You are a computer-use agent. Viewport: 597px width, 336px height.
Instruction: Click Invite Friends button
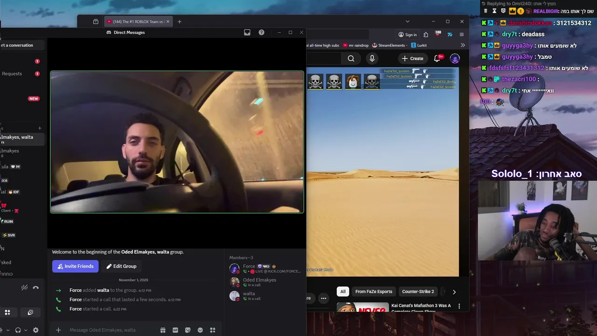tap(76, 266)
